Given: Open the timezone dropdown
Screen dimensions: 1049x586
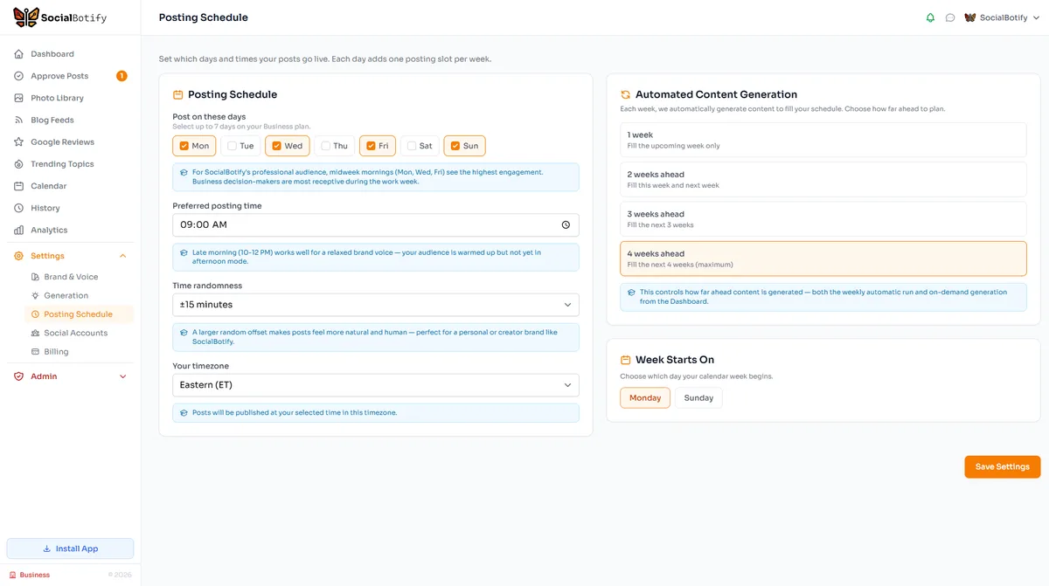Looking at the screenshot, I should coord(376,384).
